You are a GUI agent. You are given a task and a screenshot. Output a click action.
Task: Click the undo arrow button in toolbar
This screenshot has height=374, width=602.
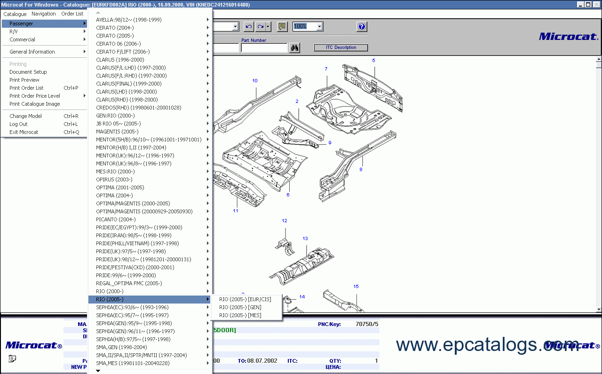[x=249, y=27]
